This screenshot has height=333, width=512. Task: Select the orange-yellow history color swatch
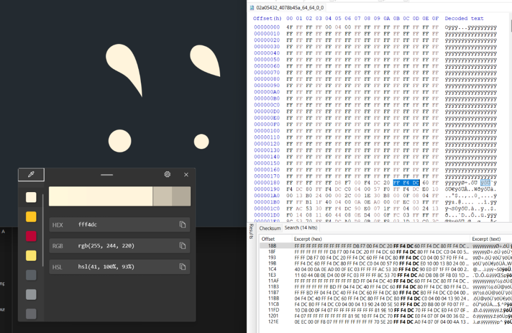[x=31, y=217]
